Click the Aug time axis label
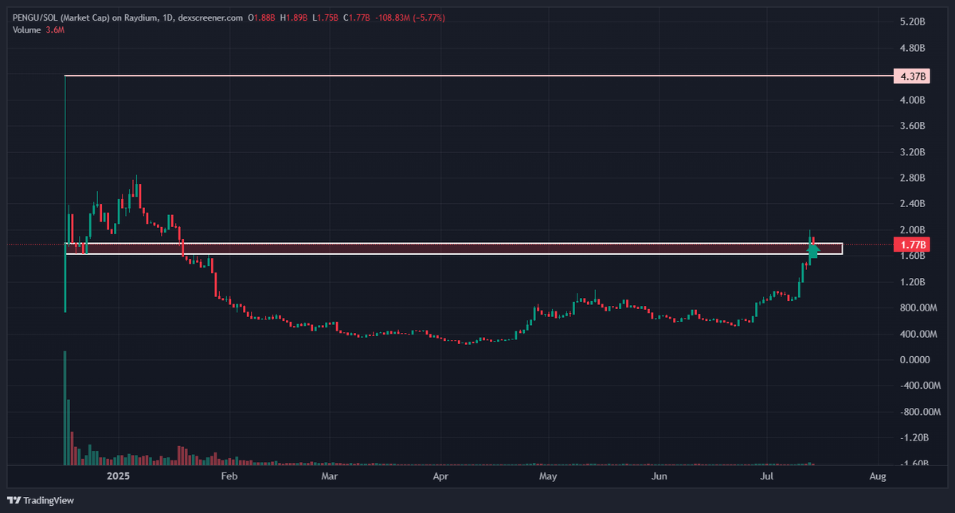 pyautogui.click(x=878, y=476)
